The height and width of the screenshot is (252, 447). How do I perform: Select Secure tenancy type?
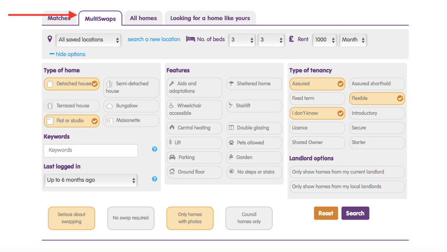pyautogui.click(x=377, y=128)
